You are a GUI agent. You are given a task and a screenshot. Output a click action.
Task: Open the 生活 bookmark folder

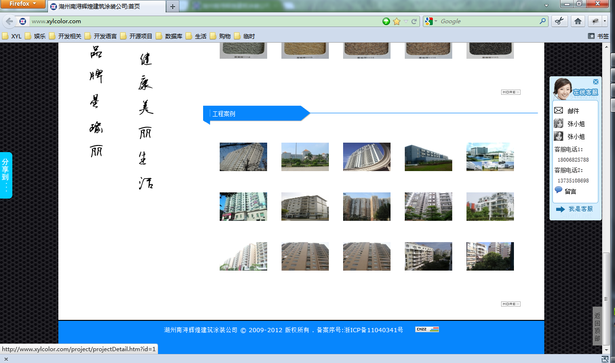point(196,36)
